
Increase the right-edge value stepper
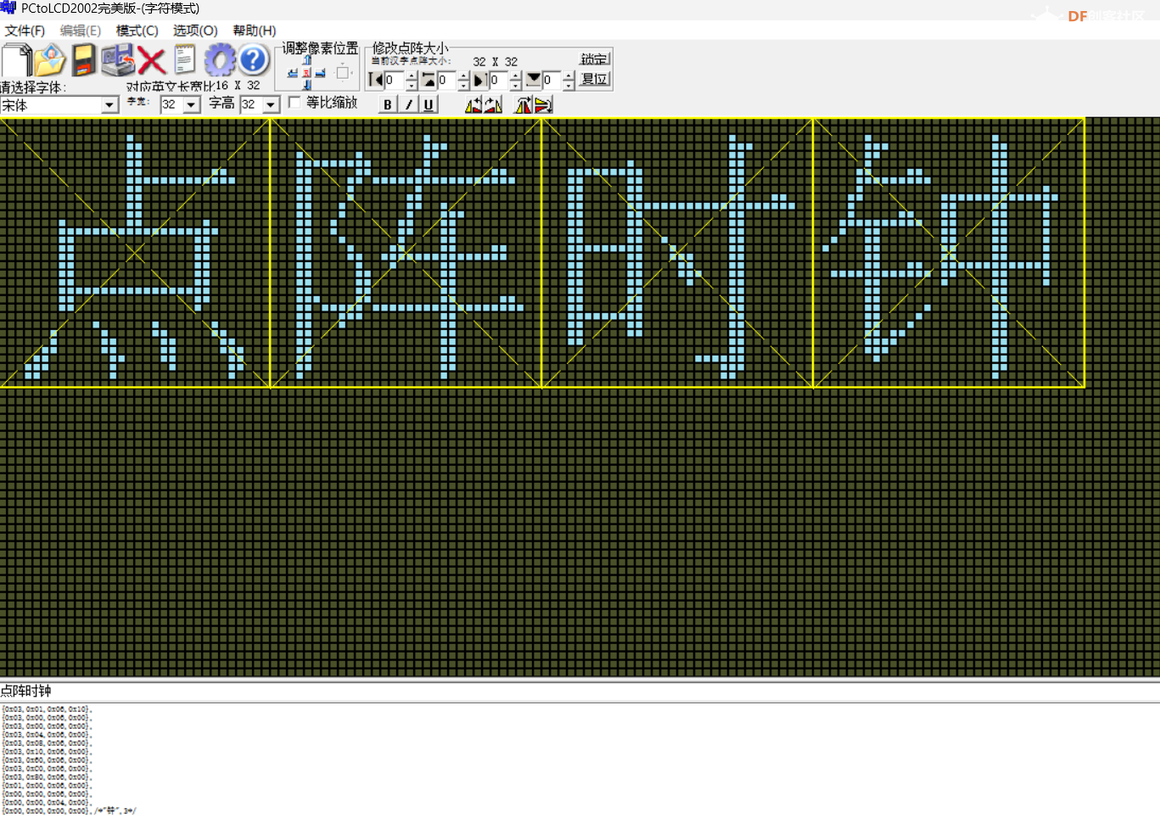tap(516, 76)
